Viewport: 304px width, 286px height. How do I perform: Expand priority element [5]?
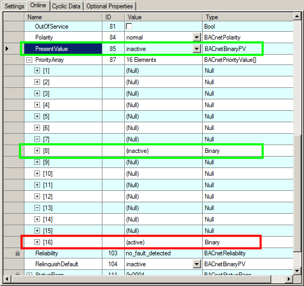tap(37, 116)
